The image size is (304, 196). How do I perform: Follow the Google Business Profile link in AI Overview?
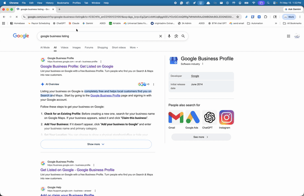(105, 95)
